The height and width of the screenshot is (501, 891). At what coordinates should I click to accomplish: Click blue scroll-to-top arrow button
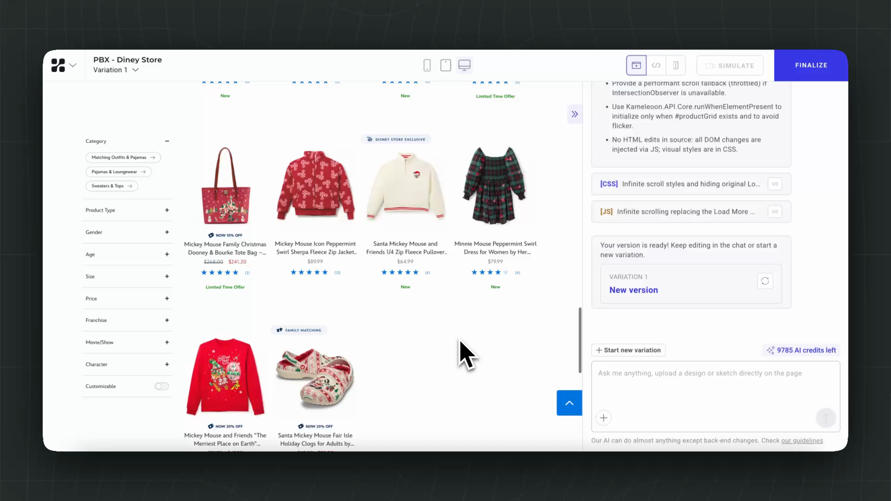tap(569, 403)
